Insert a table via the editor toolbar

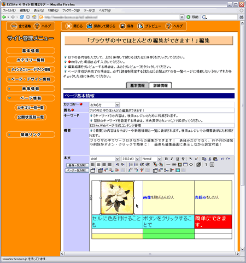point(185,165)
